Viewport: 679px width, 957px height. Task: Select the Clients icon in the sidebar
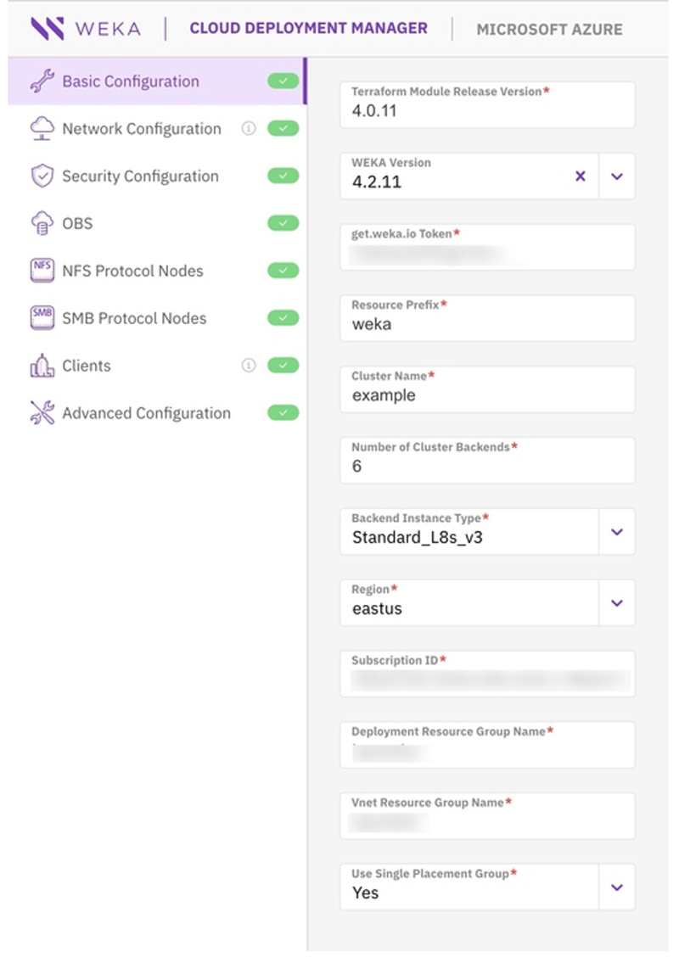coord(41,366)
